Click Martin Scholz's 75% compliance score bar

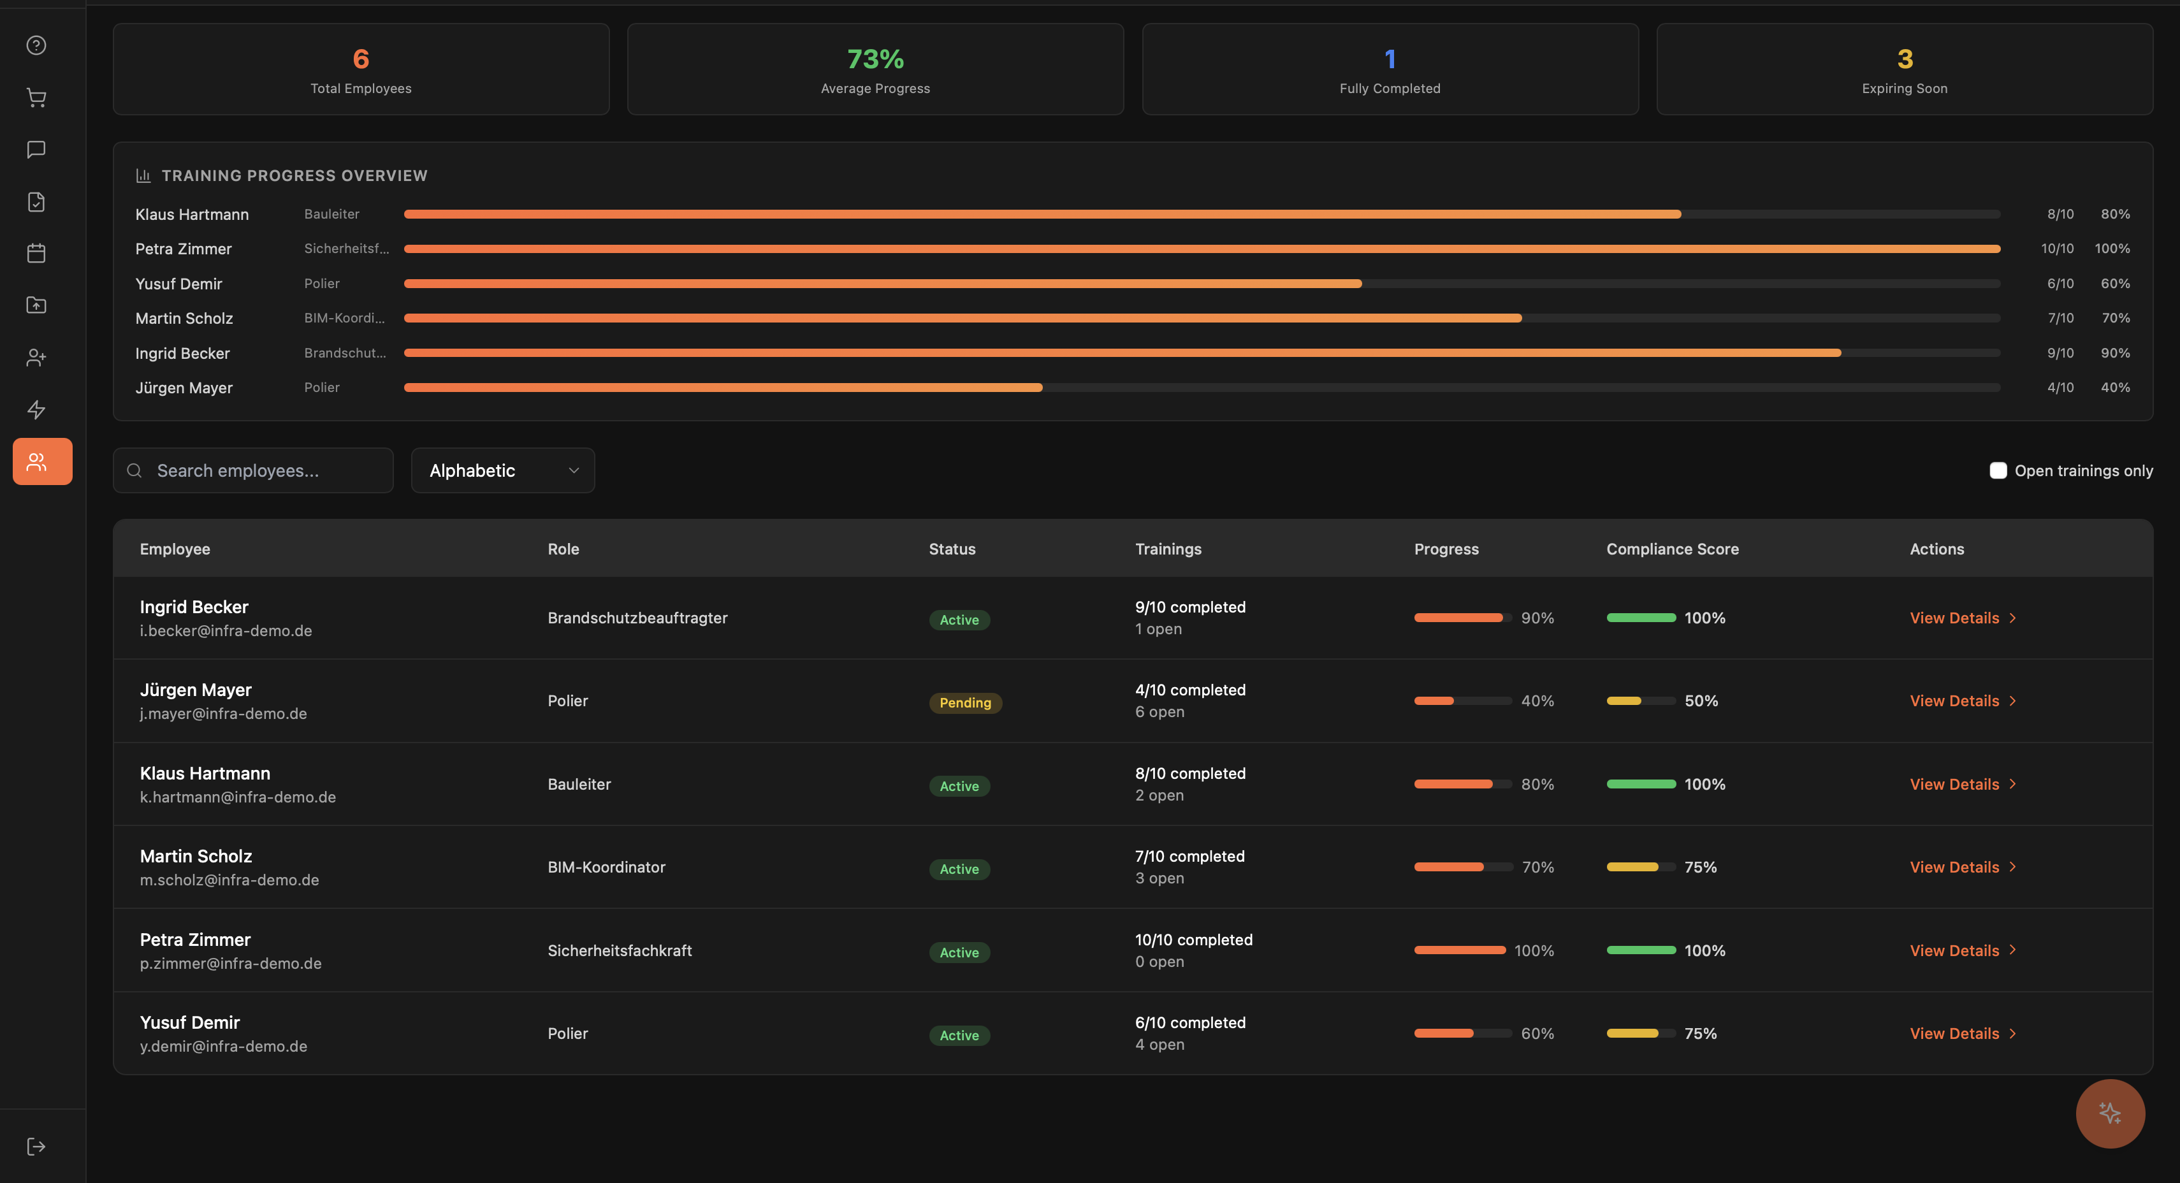click(x=1641, y=867)
